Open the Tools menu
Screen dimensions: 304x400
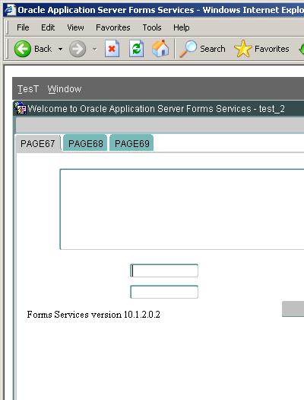pos(152,27)
